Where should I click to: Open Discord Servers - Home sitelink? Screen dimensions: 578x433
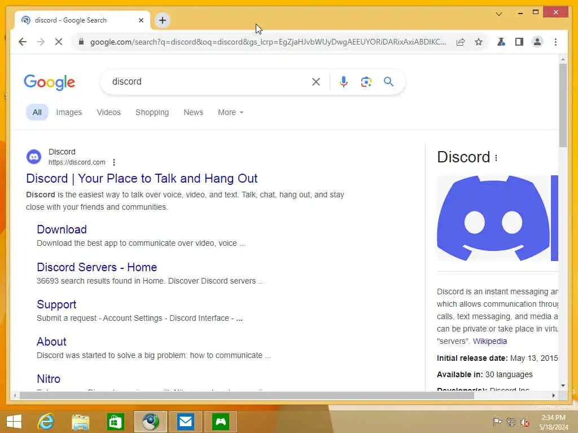(x=97, y=267)
